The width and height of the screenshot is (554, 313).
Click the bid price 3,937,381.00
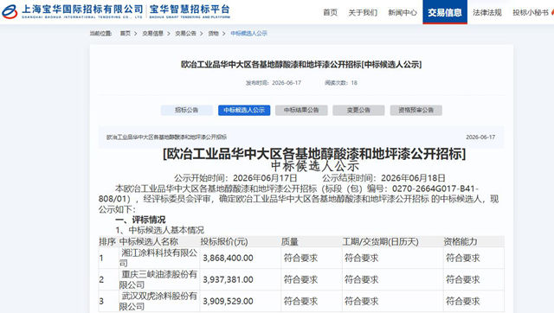point(228,279)
